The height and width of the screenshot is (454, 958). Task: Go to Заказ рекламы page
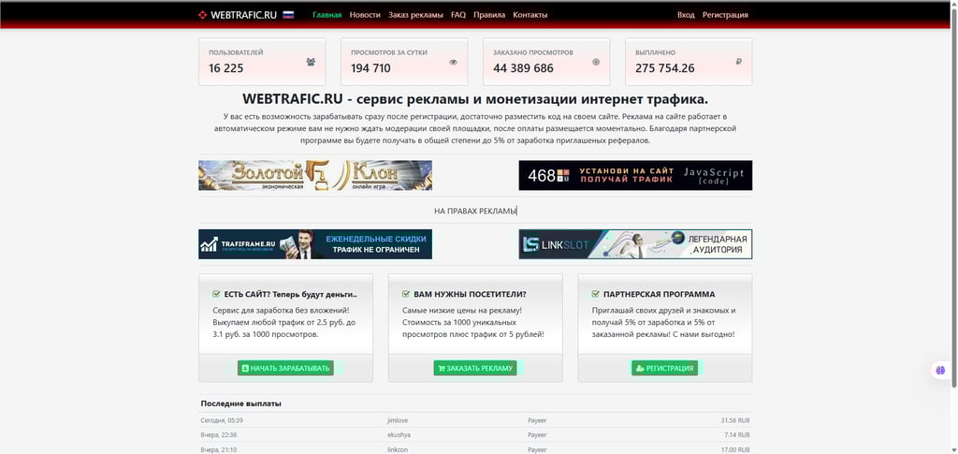[415, 15]
